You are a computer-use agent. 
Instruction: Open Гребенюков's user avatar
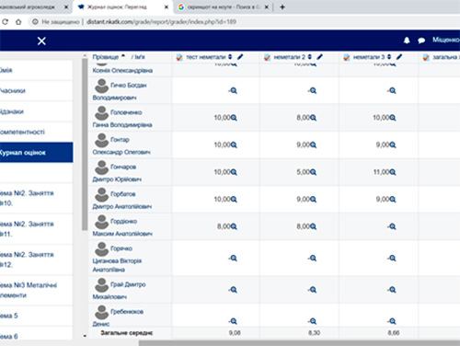pos(101,312)
